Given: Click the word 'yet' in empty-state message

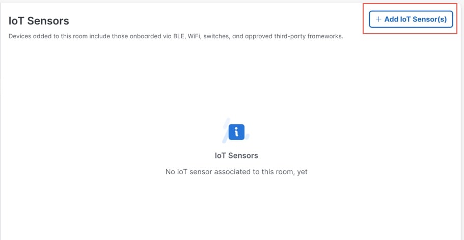Looking at the screenshot, I should point(302,172).
